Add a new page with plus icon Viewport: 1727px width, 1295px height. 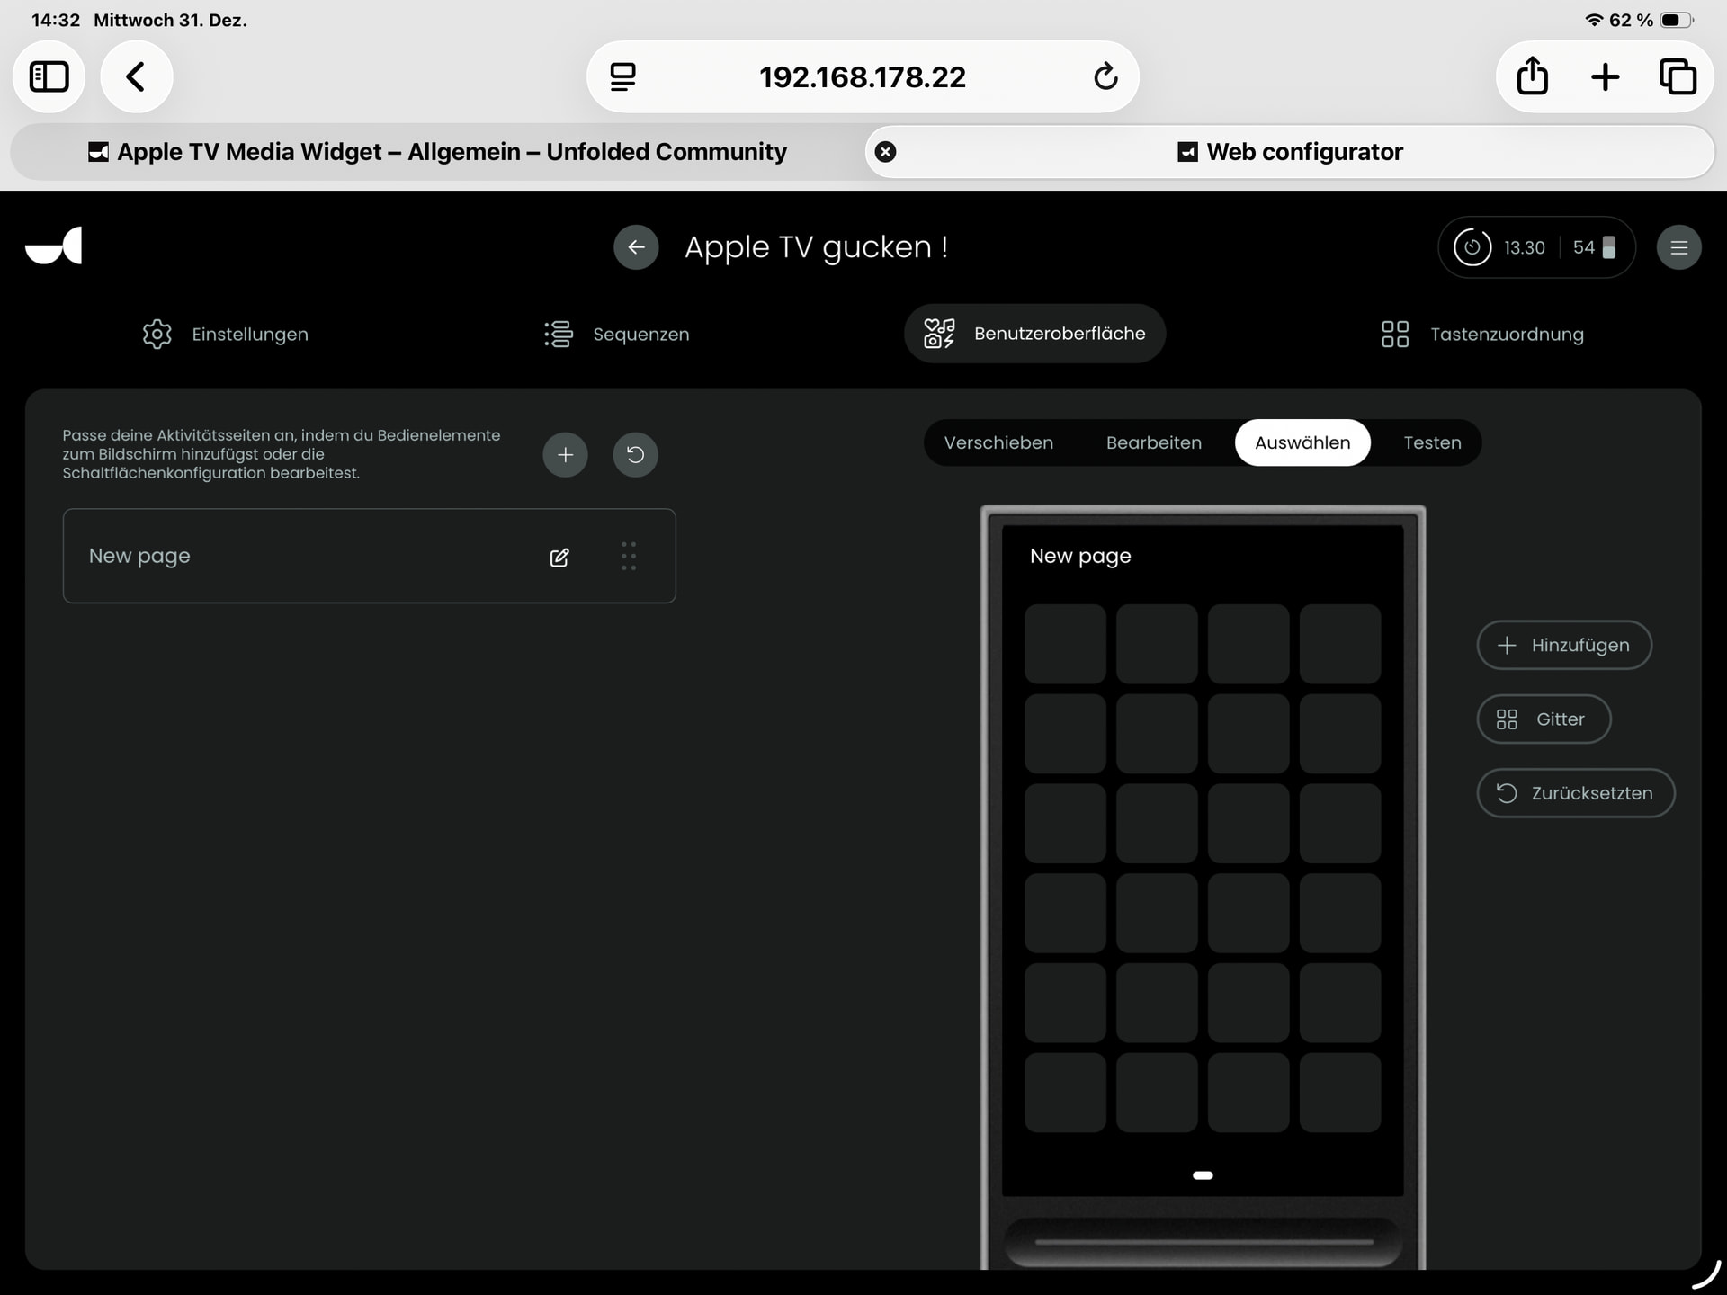(x=565, y=454)
